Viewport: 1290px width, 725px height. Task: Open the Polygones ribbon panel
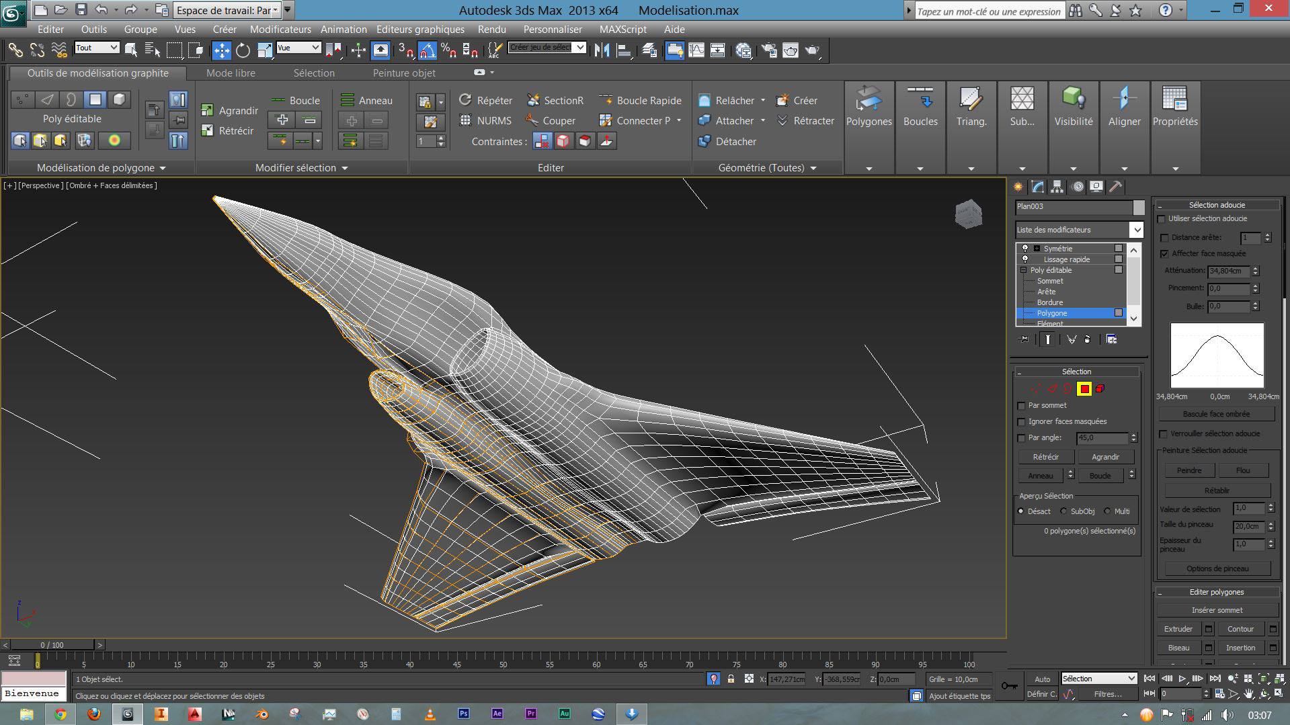[869, 108]
